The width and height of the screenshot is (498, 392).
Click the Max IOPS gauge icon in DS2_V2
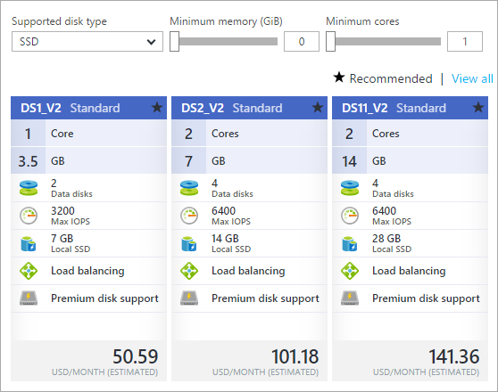[189, 216]
